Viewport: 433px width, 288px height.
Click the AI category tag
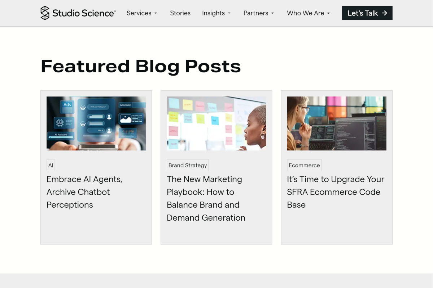coord(51,165)
